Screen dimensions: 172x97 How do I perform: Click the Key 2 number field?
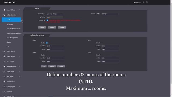55,58
